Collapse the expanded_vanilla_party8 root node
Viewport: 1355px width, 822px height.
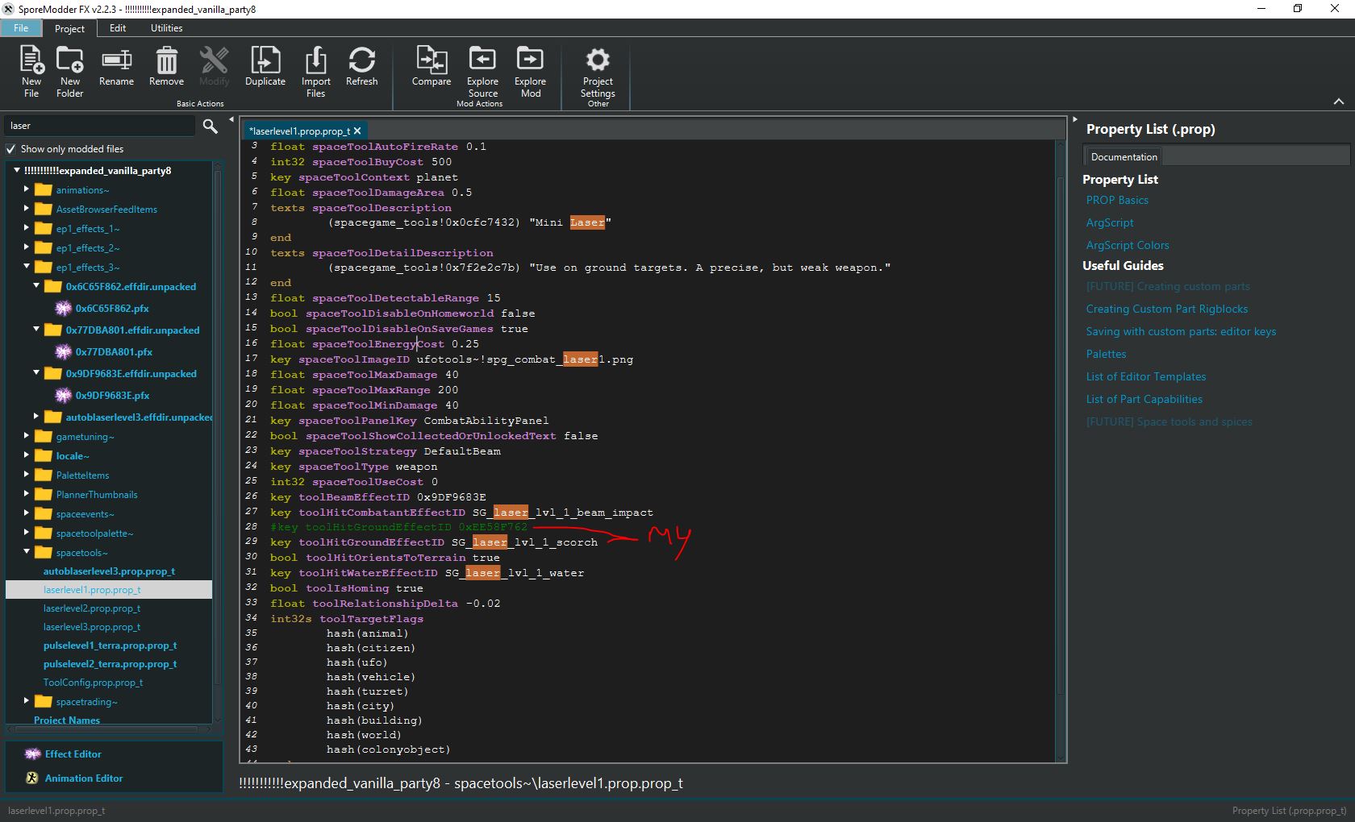[16, 170]
